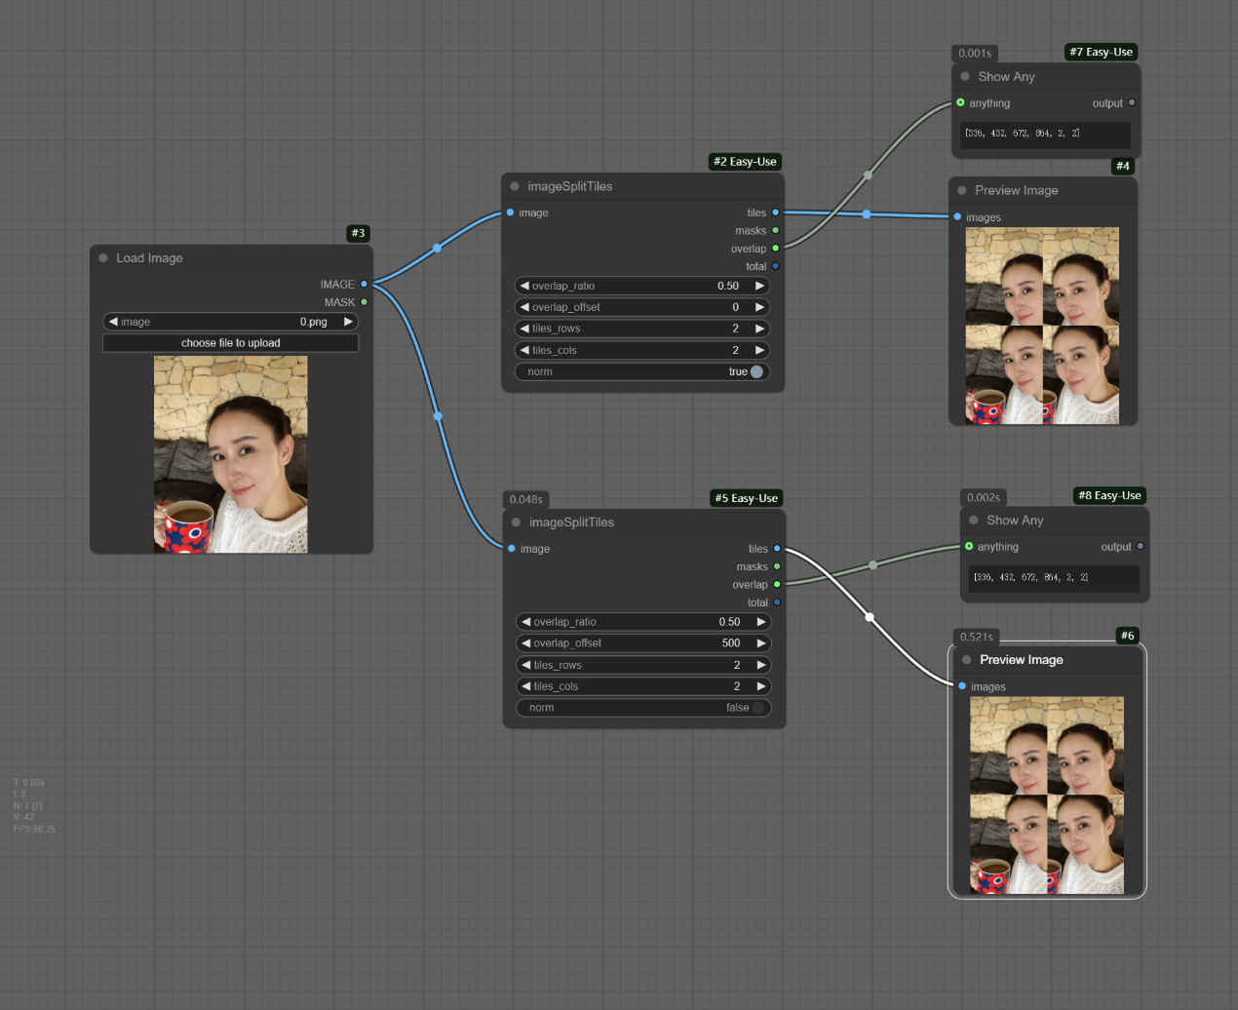Decrease overlap_offset 500 using the left arrow
Viewport: 1238px width, 1010px height.
pyautogui.click(x=526, y=643)
